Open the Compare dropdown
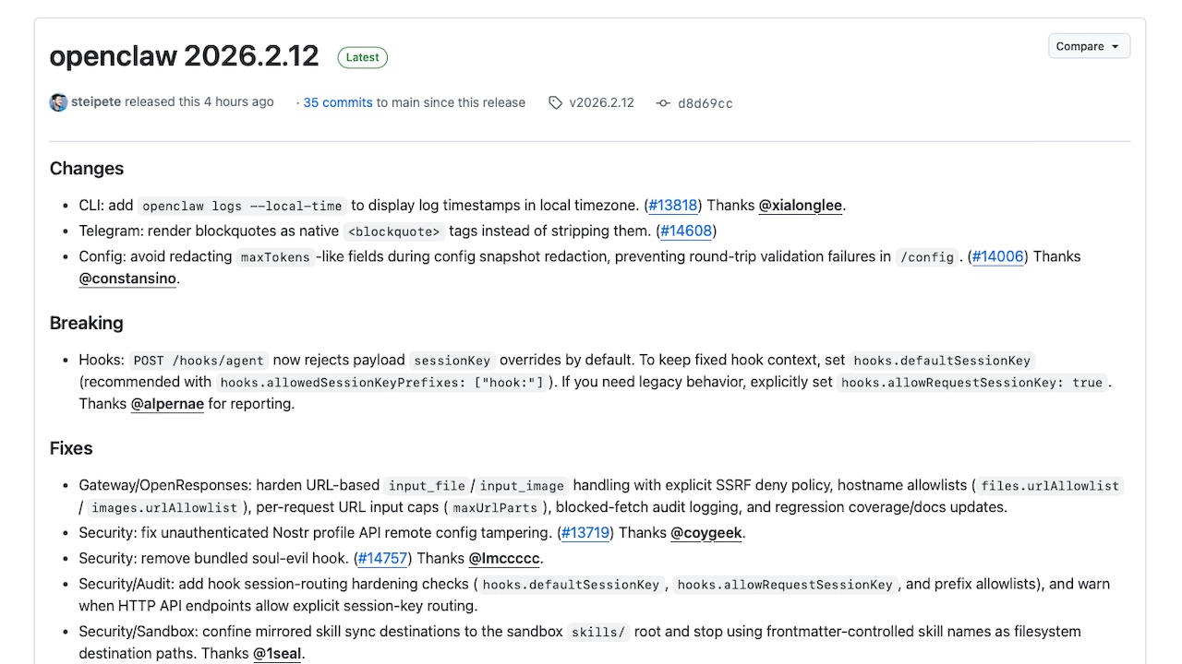 click(1088, 45)
